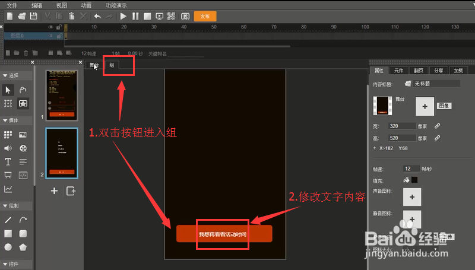475x270 pixels.
Task: Switch to the 组 group tab
Action: point(112,65)
